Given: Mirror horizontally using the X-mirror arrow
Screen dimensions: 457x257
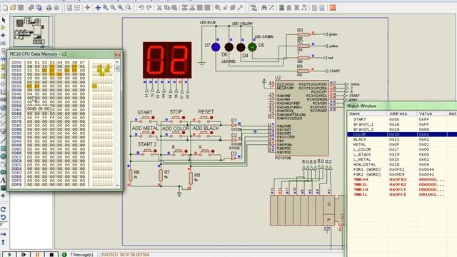Looking at the screenshot, I should tap(3, 234).
